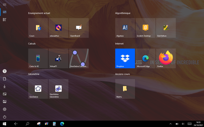Screen dimensions: 204x127
Task: Open the Dropbox tile
Action: coord(125,58)
